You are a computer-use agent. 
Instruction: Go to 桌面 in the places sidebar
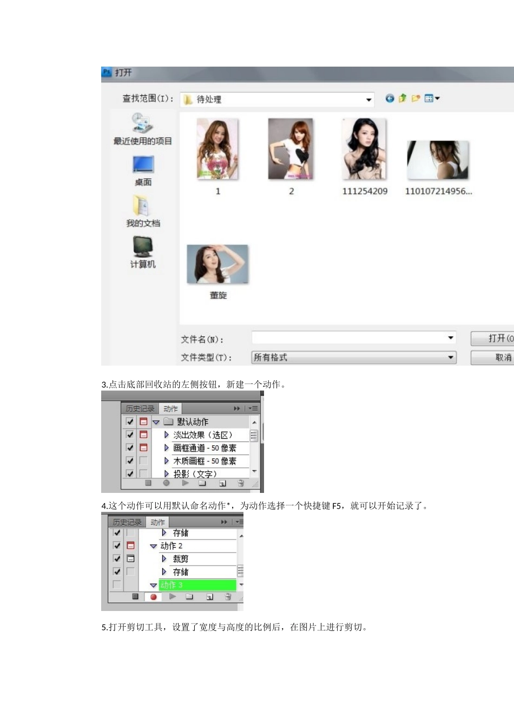click(143, 171)
